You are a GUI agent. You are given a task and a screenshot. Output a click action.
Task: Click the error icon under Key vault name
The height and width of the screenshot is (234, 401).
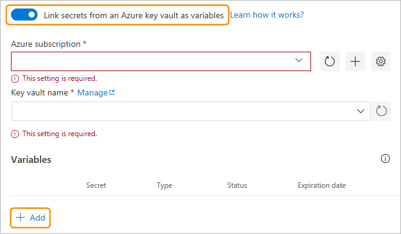15,134
